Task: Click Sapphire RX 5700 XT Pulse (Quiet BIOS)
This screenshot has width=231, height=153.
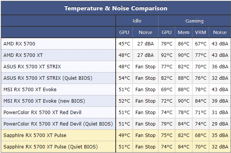Action: coord(50,147)
